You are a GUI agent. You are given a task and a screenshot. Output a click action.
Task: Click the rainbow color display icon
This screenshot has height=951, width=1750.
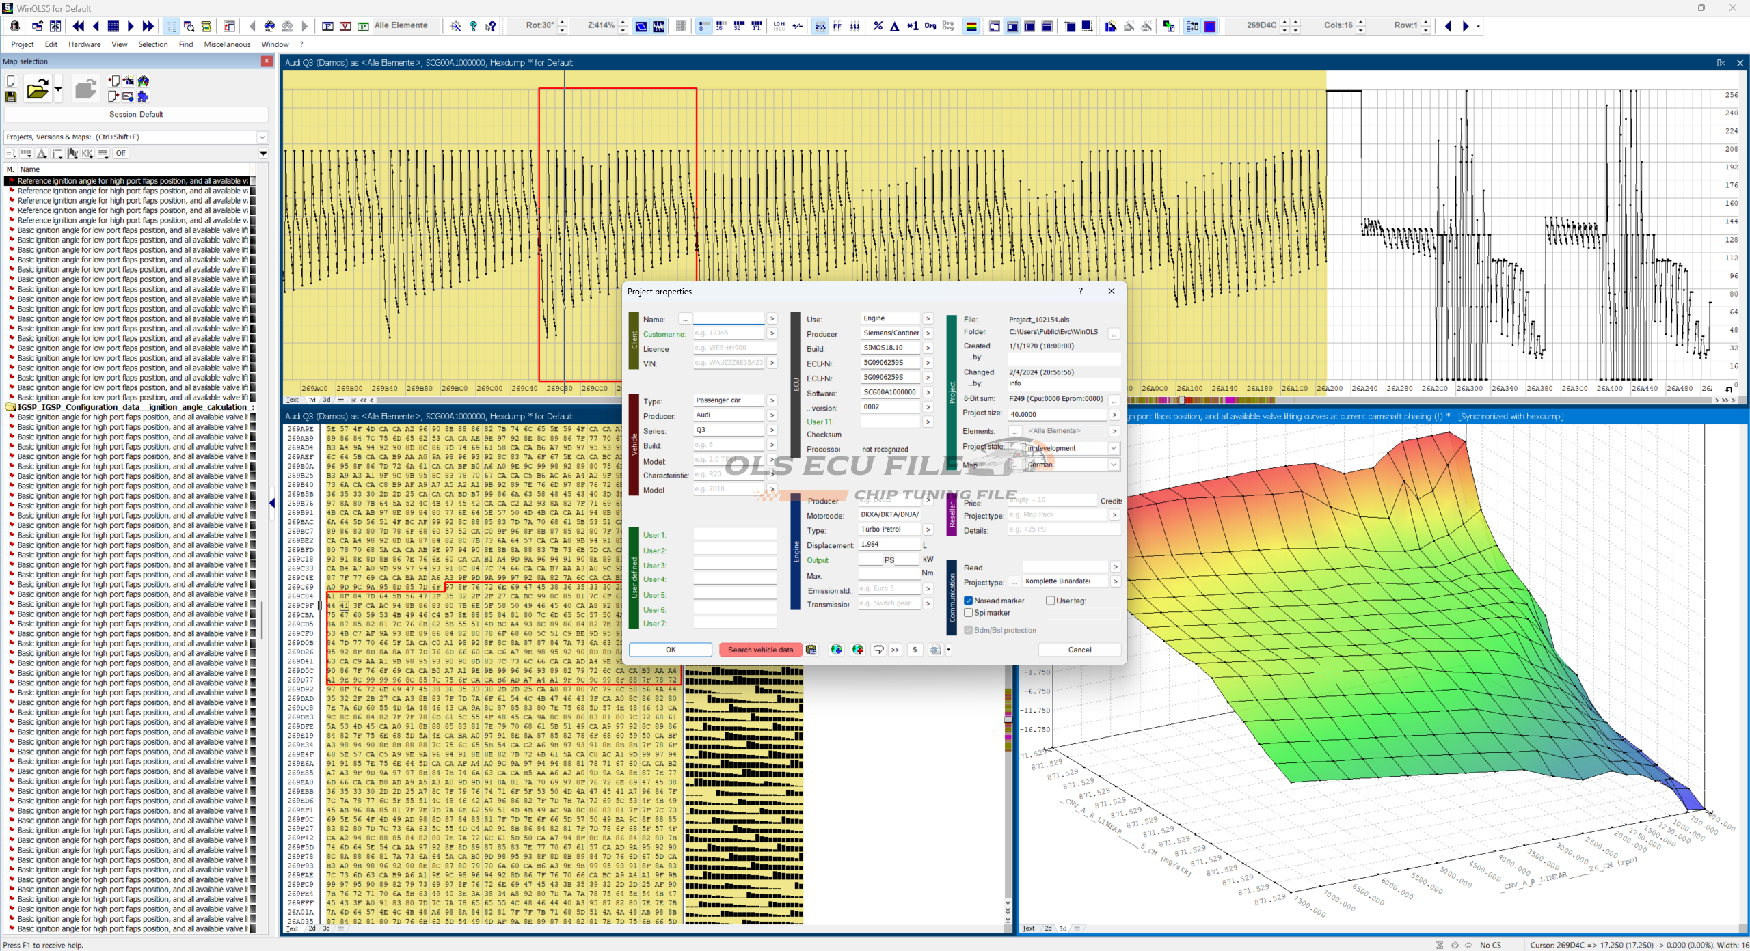tap(971, 26)
